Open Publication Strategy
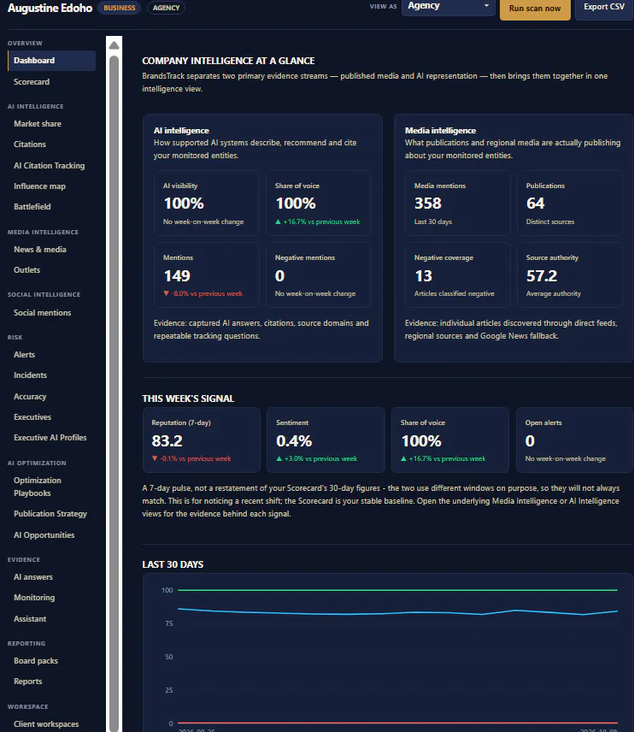Screen dimensions: 634x732 (x=51, y=514)
